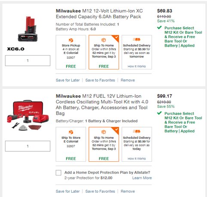207x197 pixels.
Task: Open the Learn More protection plan link
Action: (142, 178)
